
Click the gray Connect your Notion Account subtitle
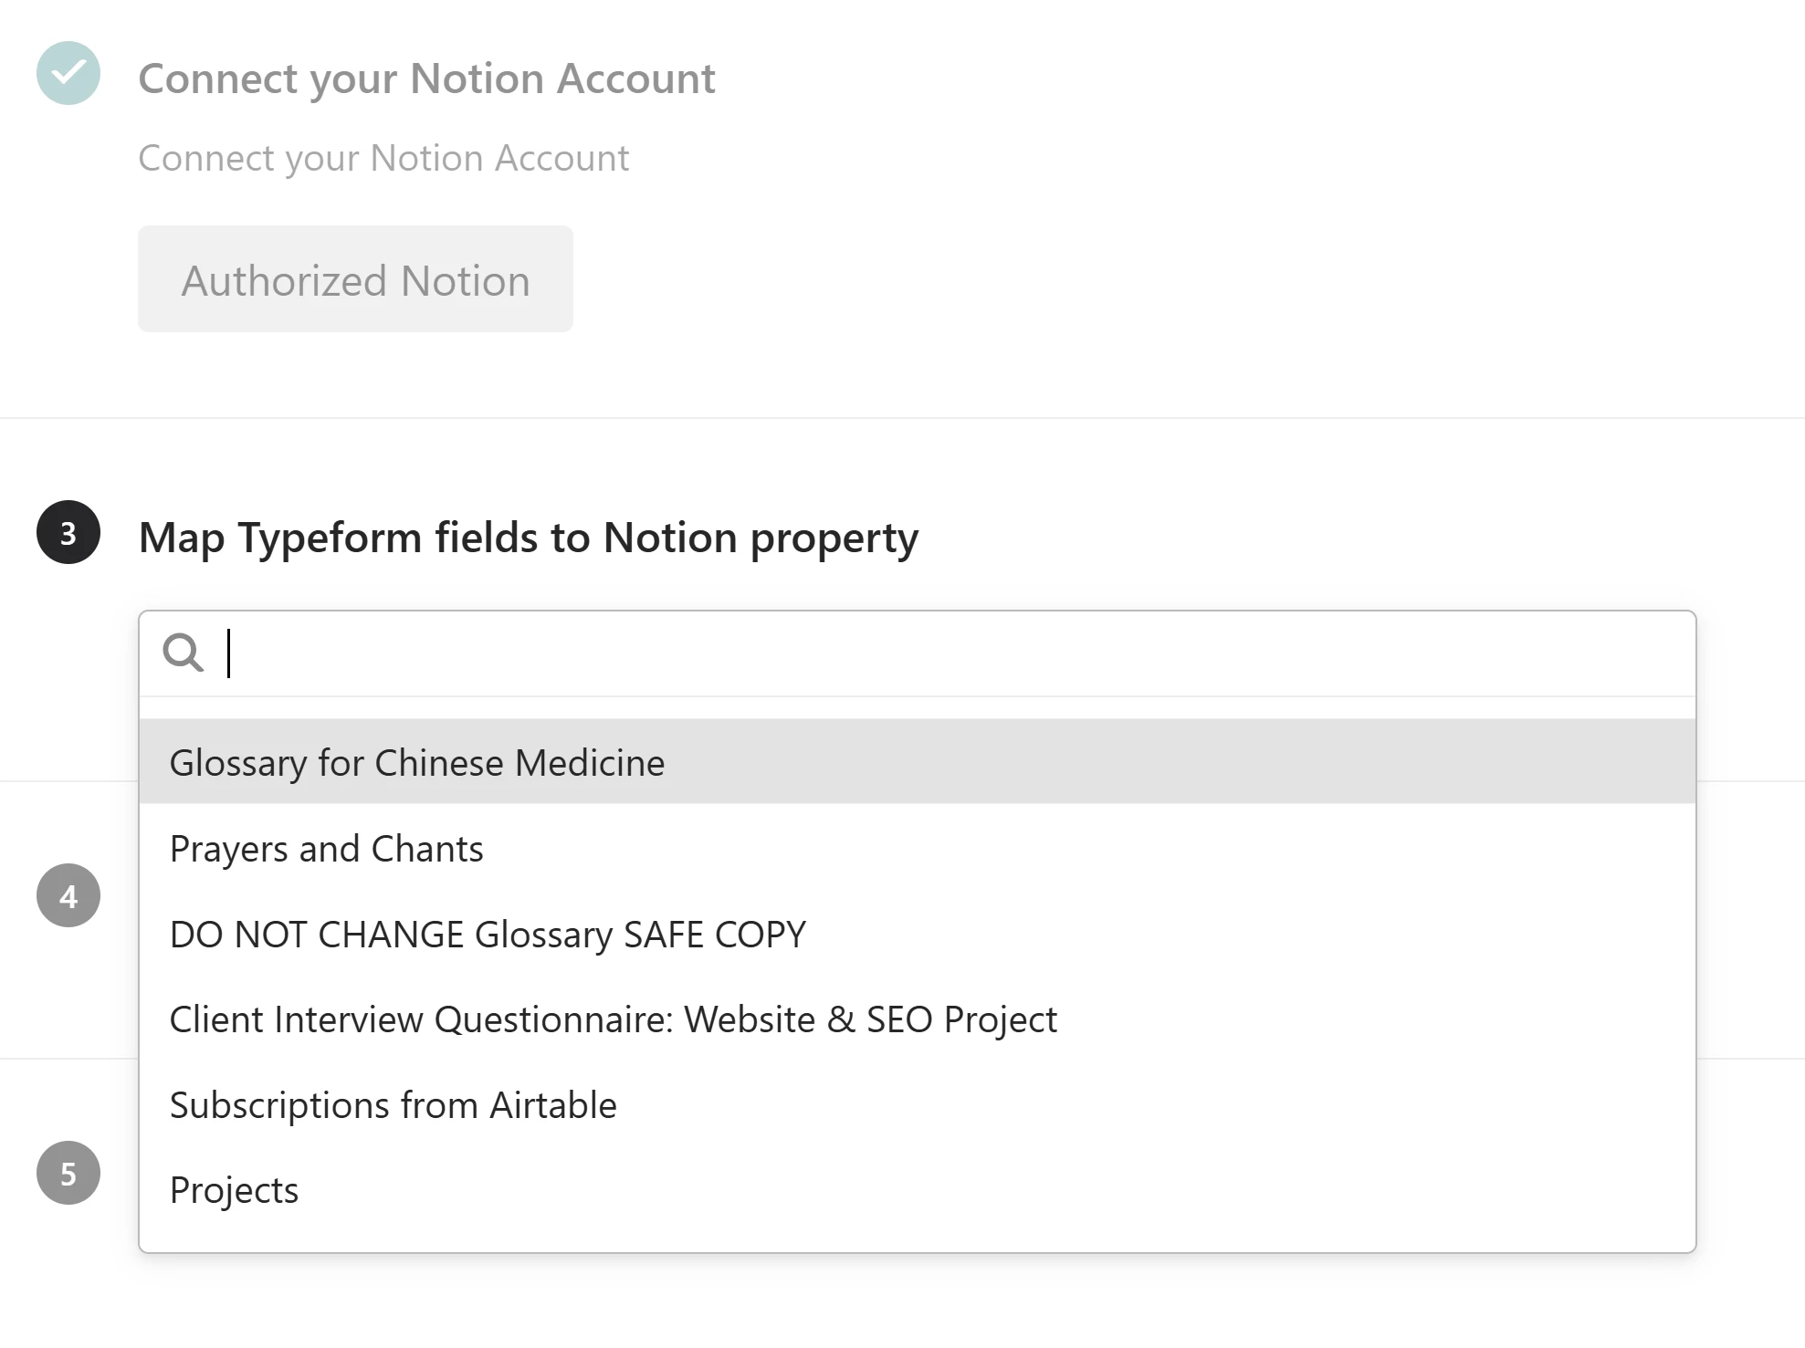pyautogui.click(x=383, y=158)
